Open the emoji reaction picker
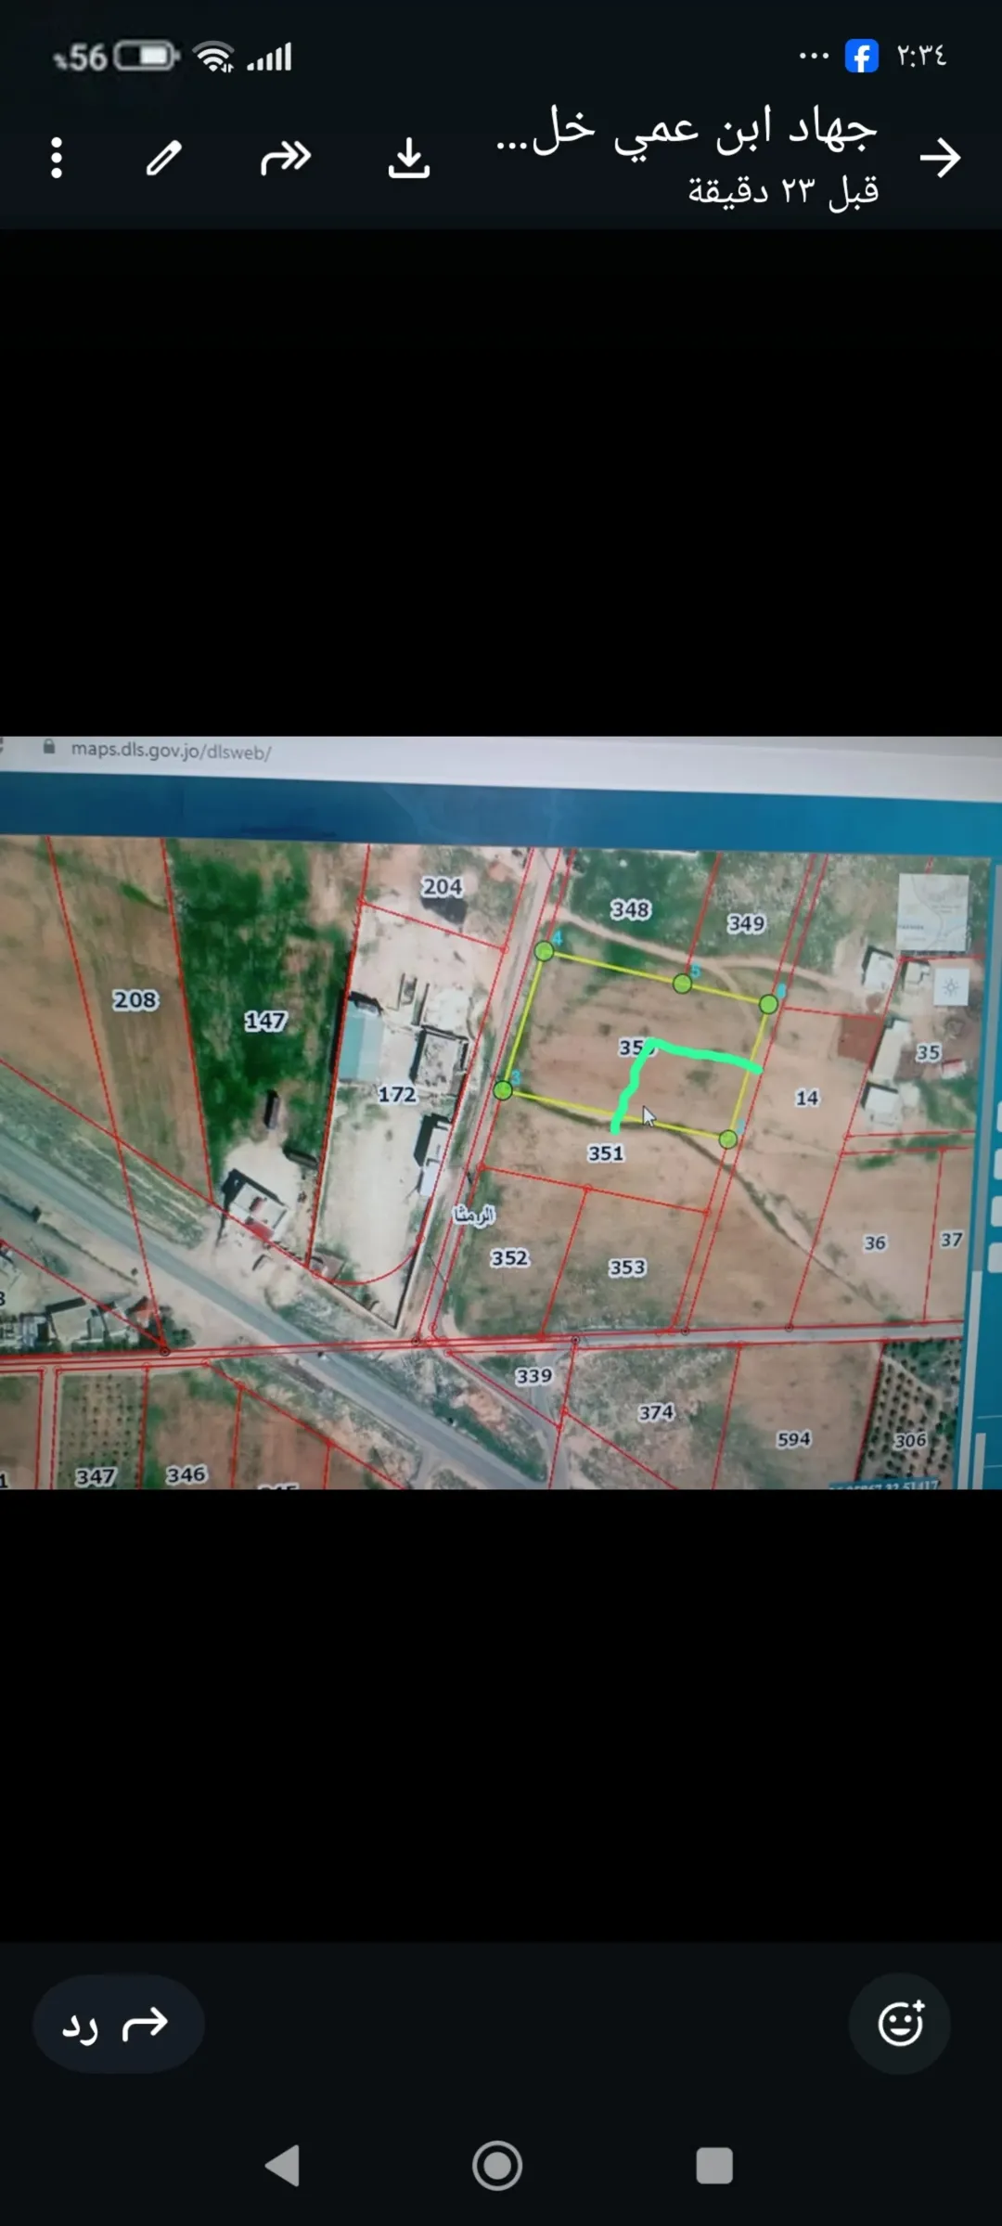Viewport: 1002px width, 2226px height. [x=900, y=2024]
